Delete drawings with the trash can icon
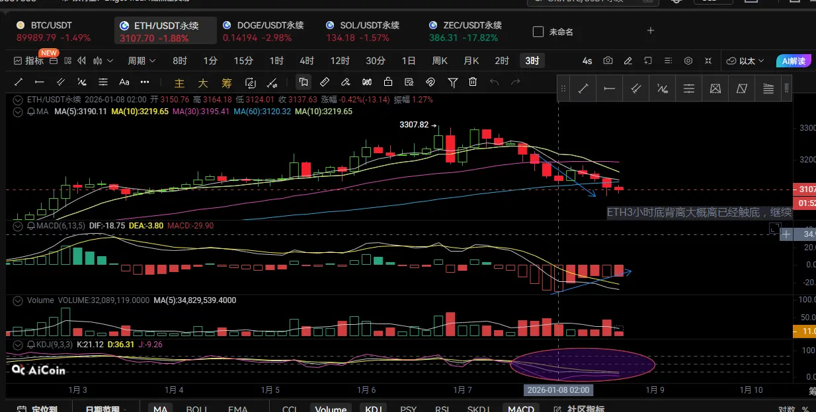The image size is (816, 412). point(473,83)
